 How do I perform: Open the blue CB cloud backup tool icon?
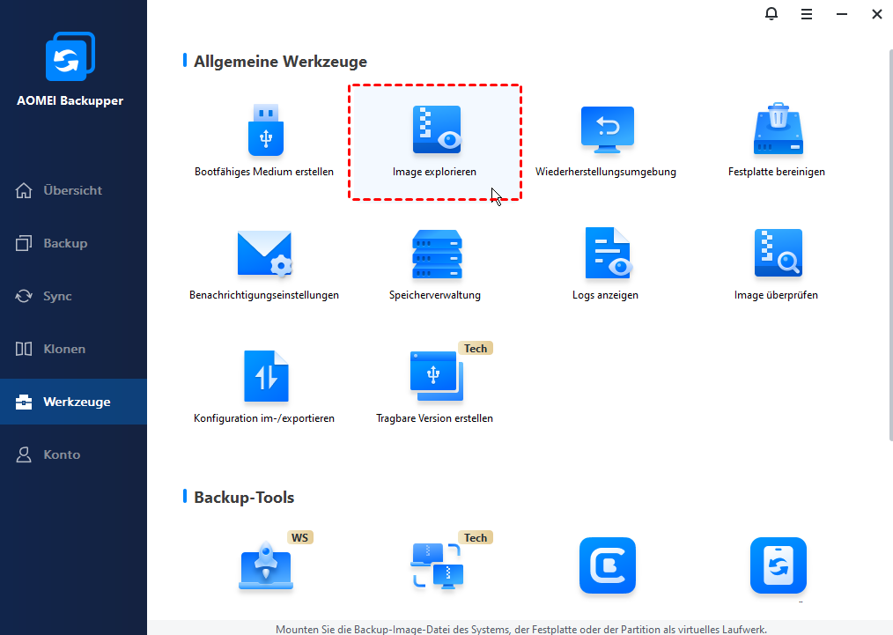[607, 565]
